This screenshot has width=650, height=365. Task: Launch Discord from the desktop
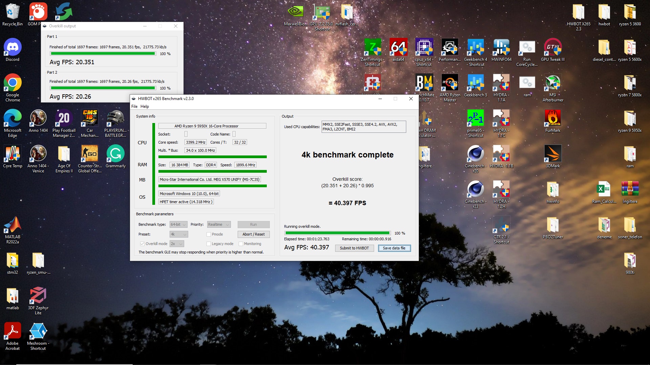13,50
